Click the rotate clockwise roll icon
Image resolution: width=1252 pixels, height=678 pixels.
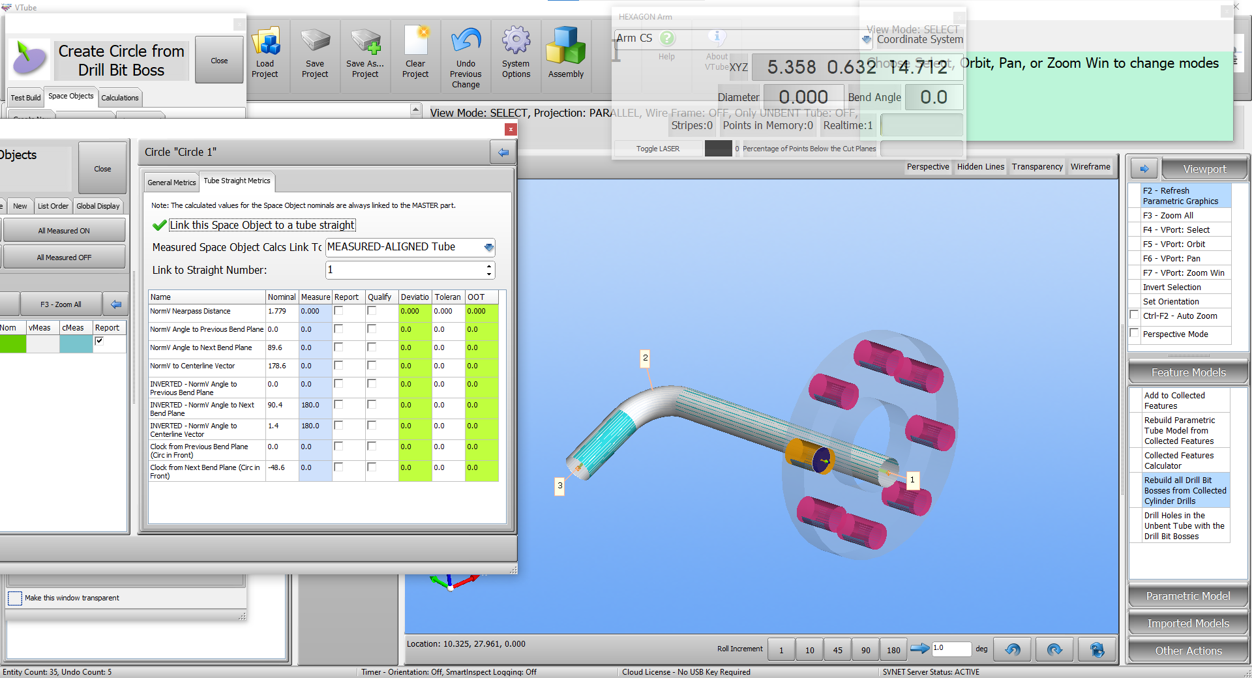(x=1054, y=649)
